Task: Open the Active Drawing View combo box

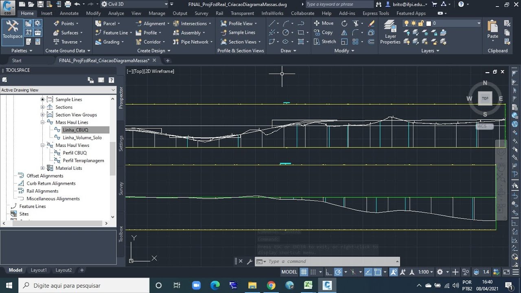Action: click(58, 90)
